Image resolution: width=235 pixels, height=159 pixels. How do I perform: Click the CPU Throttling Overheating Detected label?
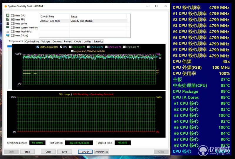(x=93, y=94)
